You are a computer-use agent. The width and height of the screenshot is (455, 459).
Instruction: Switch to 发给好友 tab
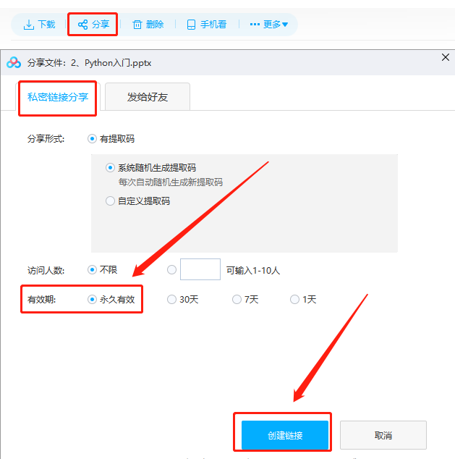pos(148,97)
